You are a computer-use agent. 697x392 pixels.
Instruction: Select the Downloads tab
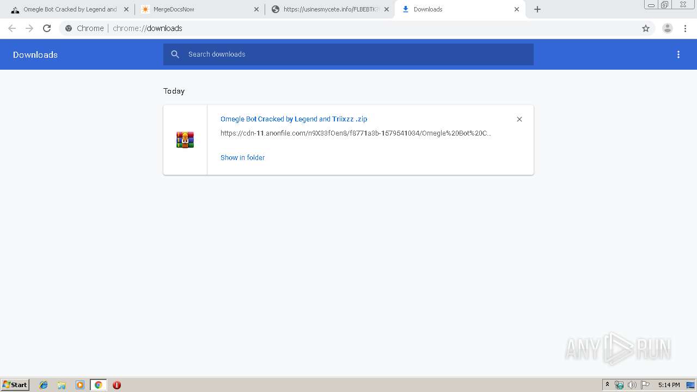pos(460,9)
